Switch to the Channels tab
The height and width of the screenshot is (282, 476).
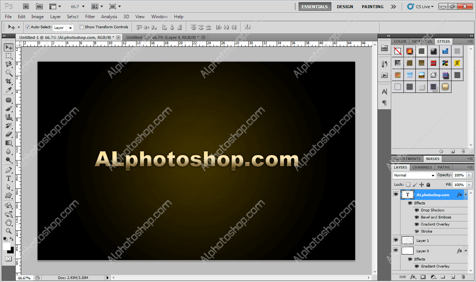pos(422,167)
